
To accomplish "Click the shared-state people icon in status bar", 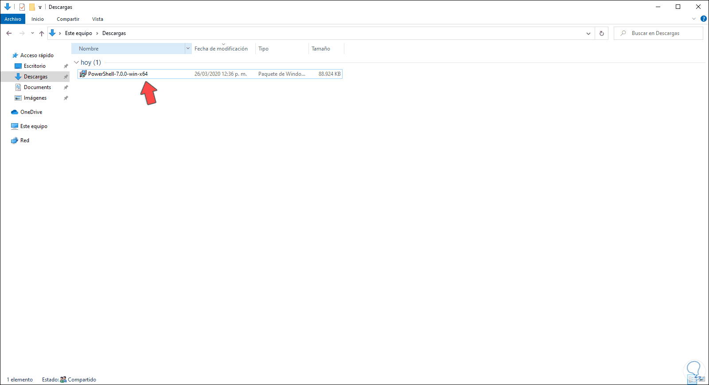I will (x=63, y=380).
